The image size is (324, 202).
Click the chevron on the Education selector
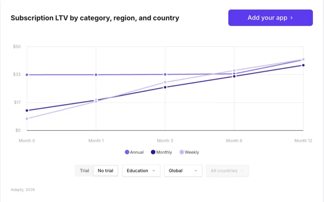tap(154, 170)
